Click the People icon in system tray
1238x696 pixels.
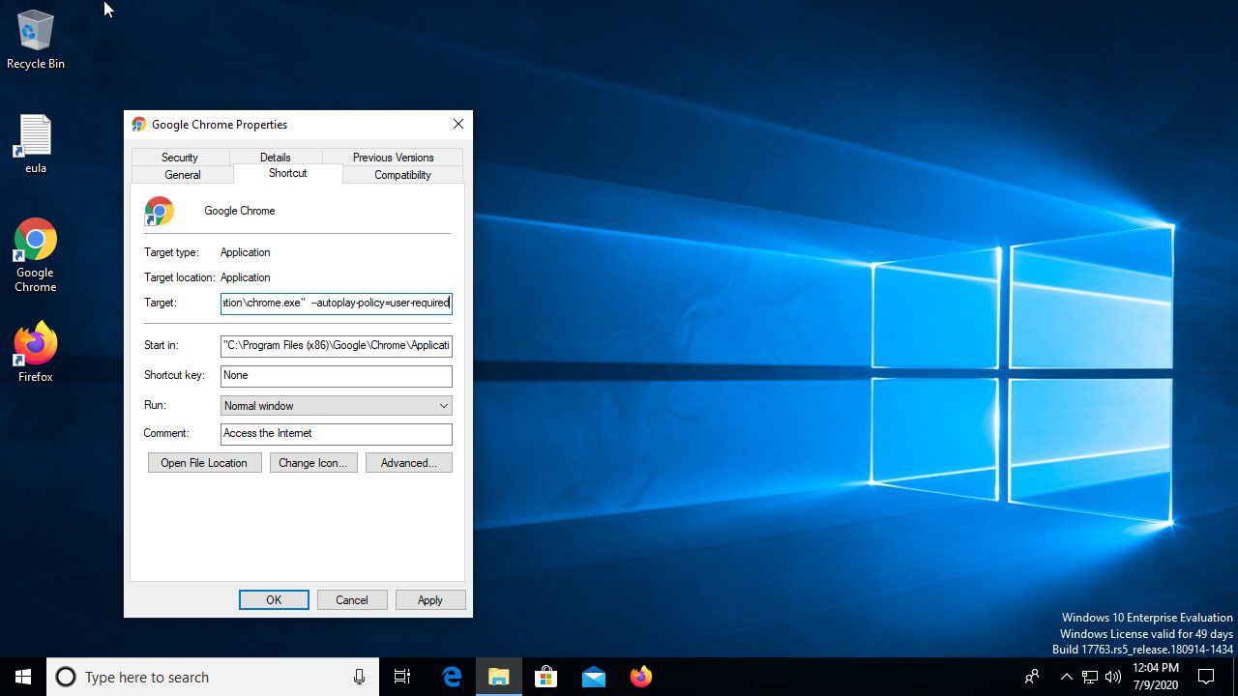click(1032, 677)
